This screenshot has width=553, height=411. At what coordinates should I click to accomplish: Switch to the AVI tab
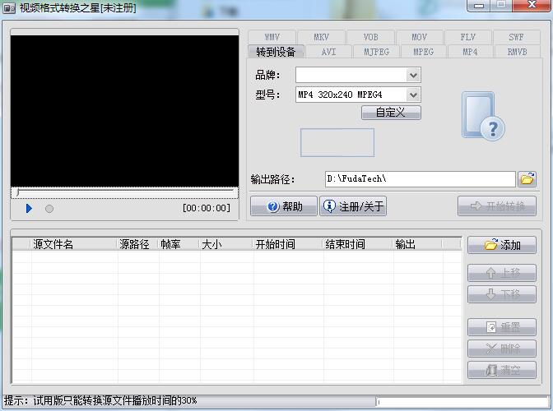(x=328, y=52)
